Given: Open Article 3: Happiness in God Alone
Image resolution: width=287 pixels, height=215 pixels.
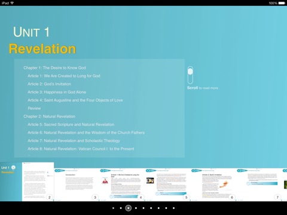Looking at the screenshot, I should tap(57, 92).
